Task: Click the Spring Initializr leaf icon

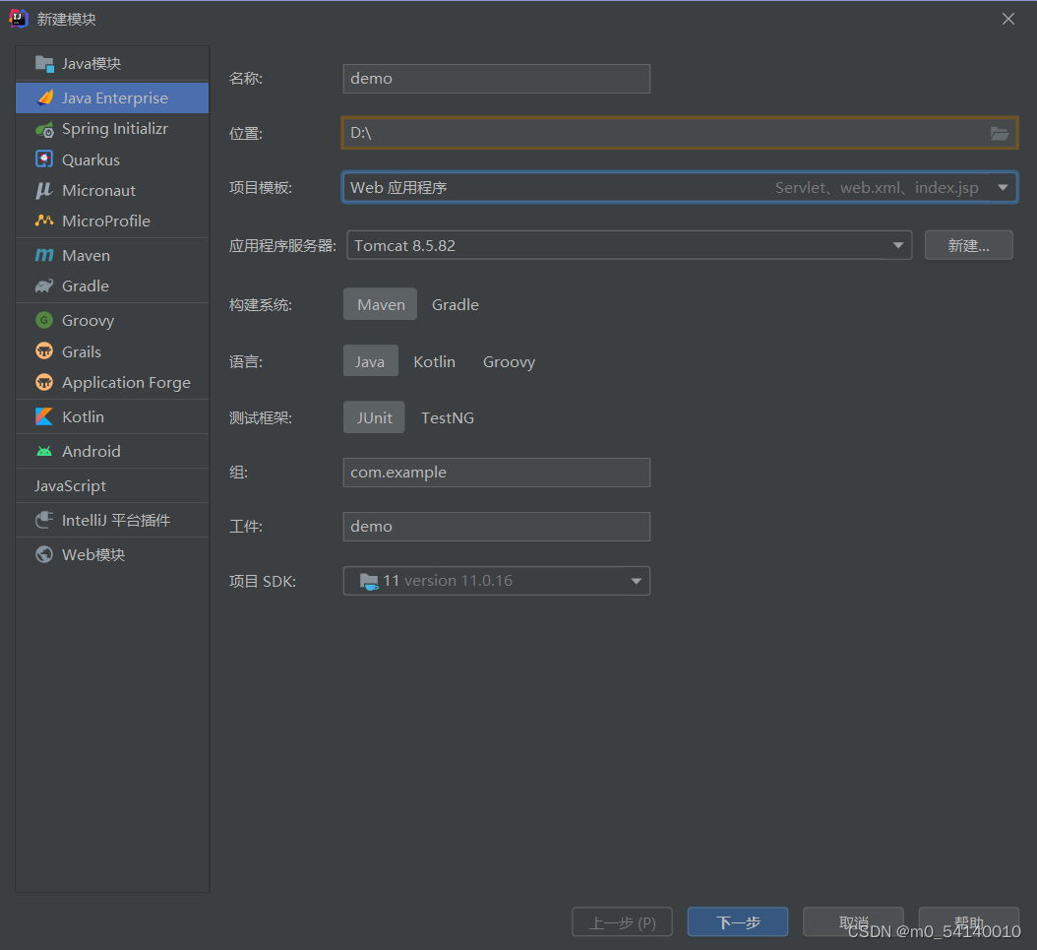Action: tap(44, 129)
